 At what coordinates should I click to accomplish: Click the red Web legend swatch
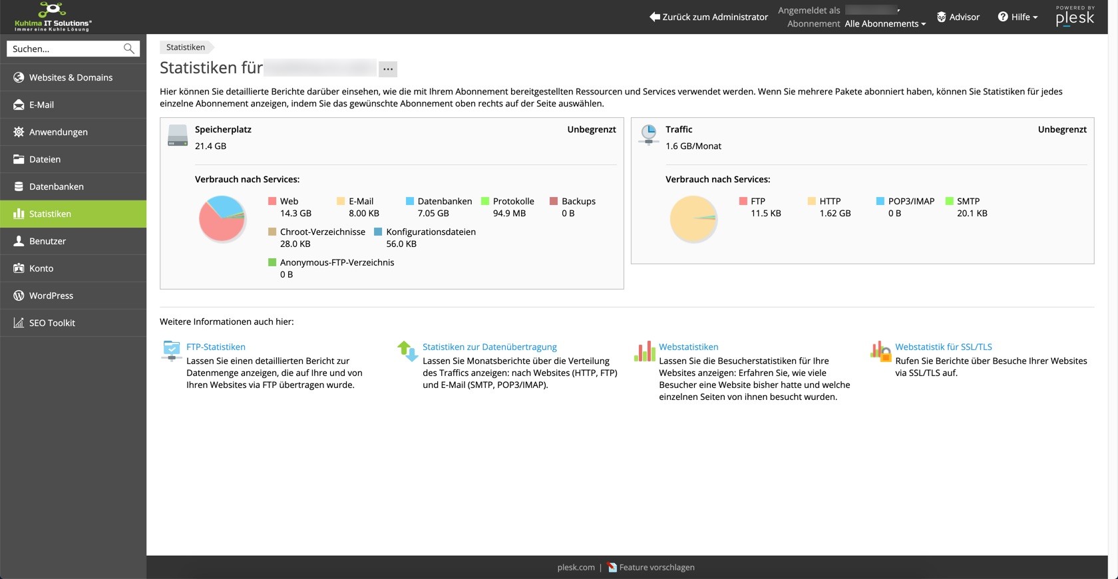[272, 201]
